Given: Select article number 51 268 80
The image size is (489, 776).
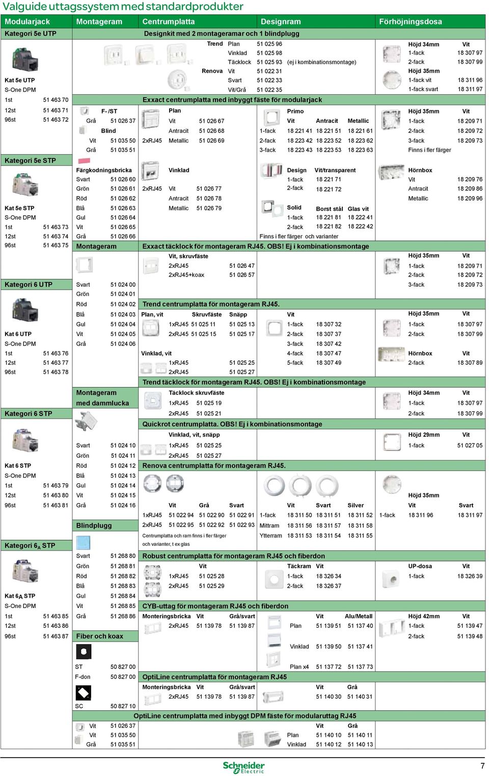Looking at the screenshot, I should pyautogui.click(x=123, y=556).
